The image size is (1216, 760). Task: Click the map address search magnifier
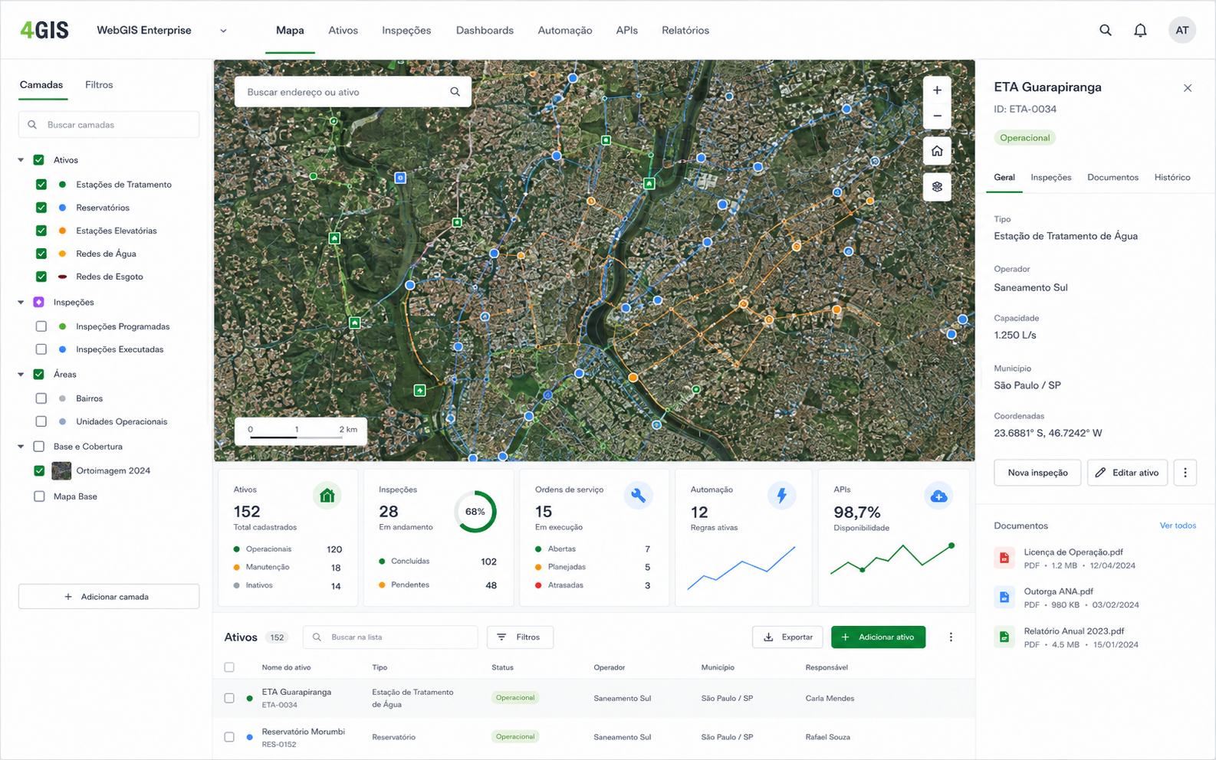click(x=455, y=92)
